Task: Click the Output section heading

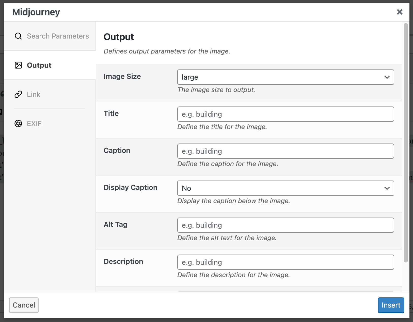Action: pyautogui.click(x=119, y=37)
